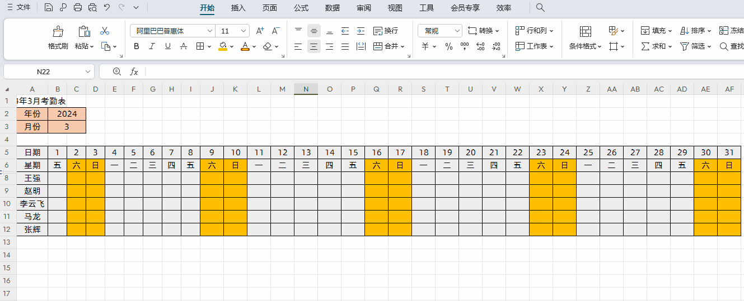Click the Find (查找) magnifier tool
The width and height of the screenshot is (744, 301).
(731, 46)
